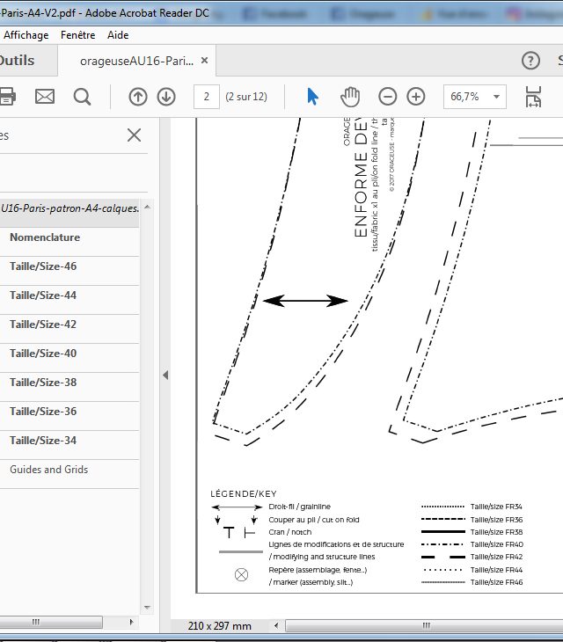The height and width of the screenshot is (642, 563).
Task: Click the document horizontal scrollbar thumb
Action: 424,625
